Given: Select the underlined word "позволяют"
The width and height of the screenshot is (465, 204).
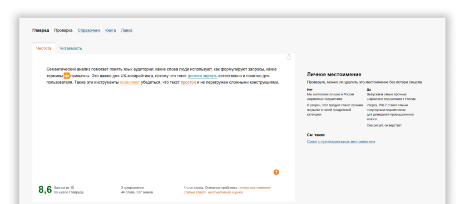Looking at the screenshot, I should click(x=129, y=83).
